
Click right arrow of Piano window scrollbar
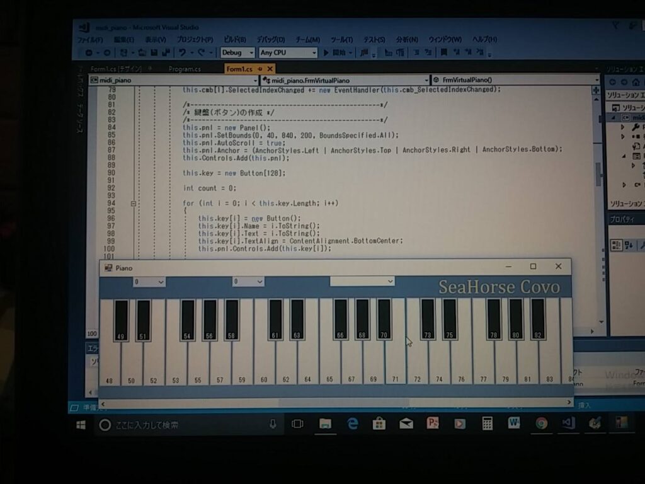[569, 402]
